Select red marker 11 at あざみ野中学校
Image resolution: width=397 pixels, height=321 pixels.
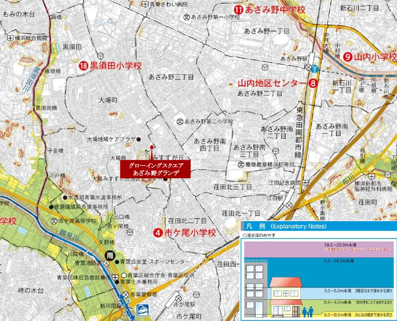point(239,9)
